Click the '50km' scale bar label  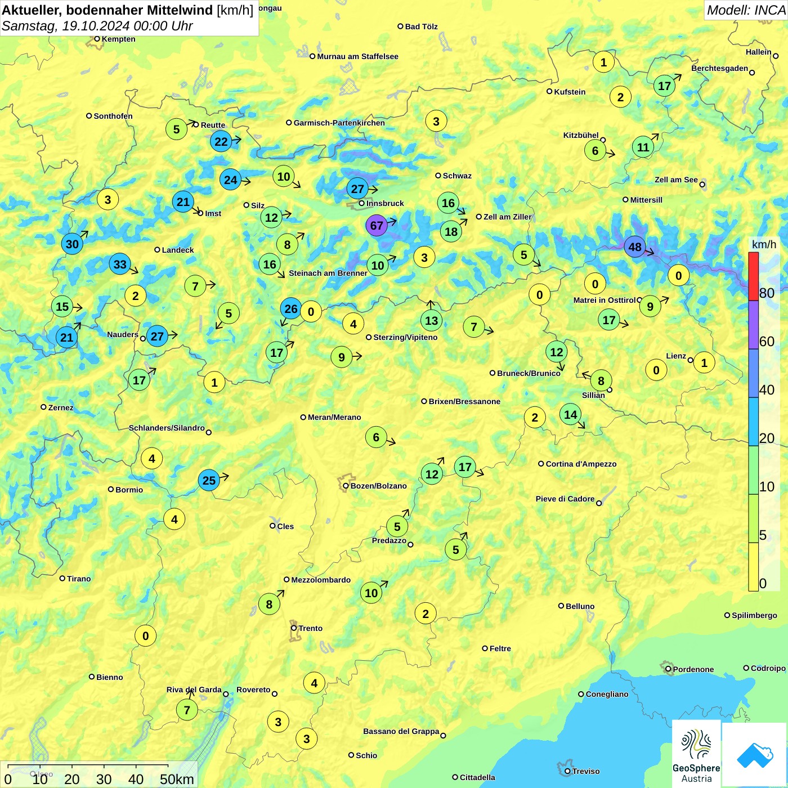coord(177,779)
